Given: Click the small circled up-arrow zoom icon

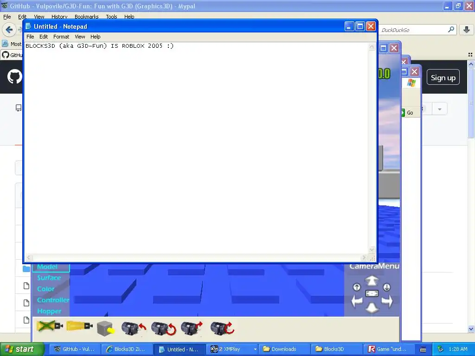Looking at the screenshot, I should [x=357, y=286].
